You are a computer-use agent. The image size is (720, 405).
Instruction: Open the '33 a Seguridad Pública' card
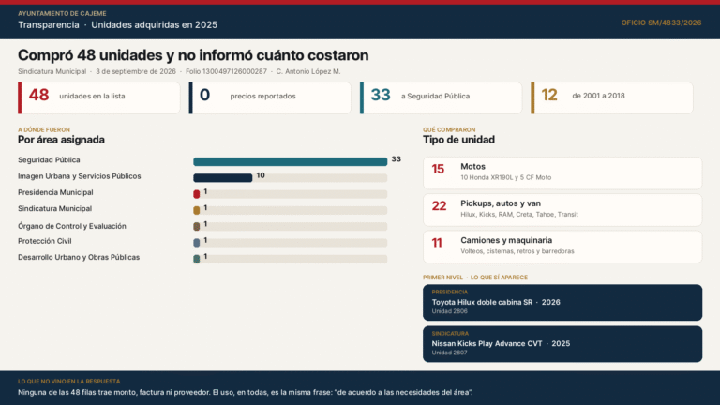(x=442, y=97)
